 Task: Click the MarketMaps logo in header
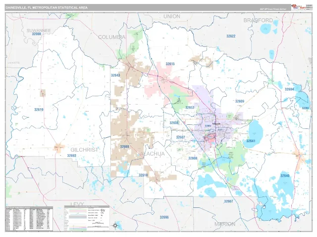tap(298, 7)
